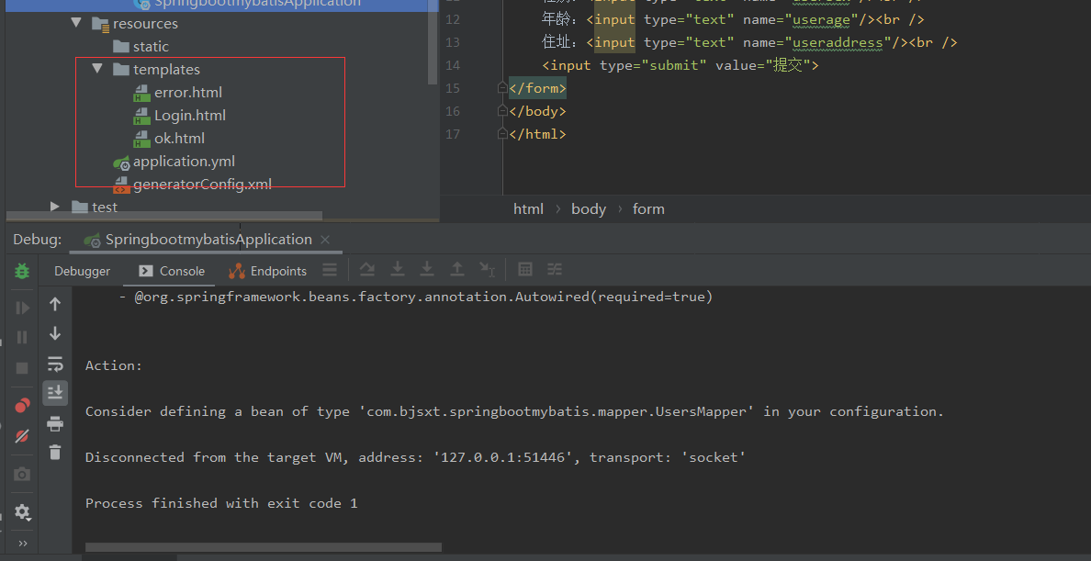
Task: Click the 'Action:' console line
Action: pos(114,365)
